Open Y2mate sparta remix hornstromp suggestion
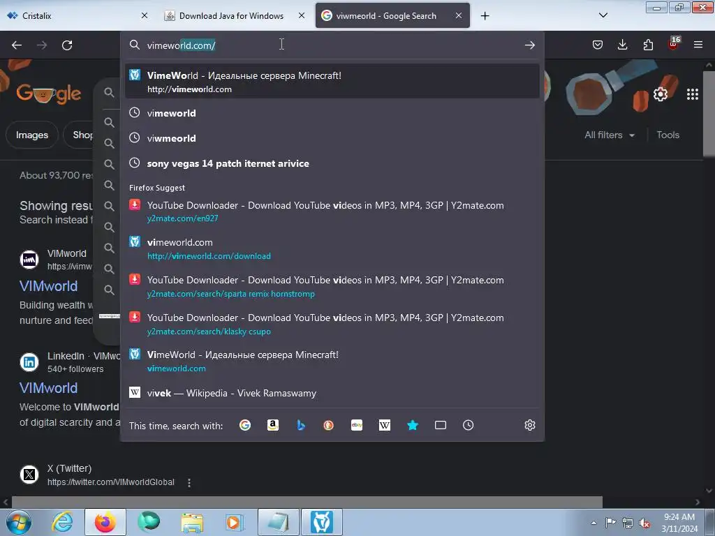The height and width of the screenshot is (536, 715). point(332,286)
